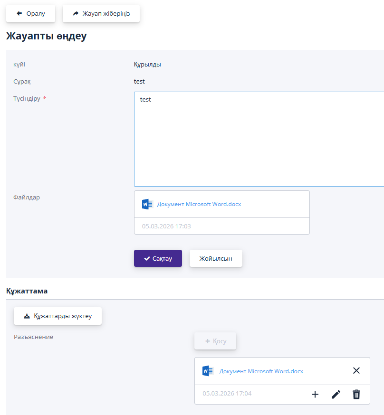Click the Word icon in Разъяснение document card
The height and width of the screenshot is (415, 384).
pyautogui.click(x=208, y=371)
